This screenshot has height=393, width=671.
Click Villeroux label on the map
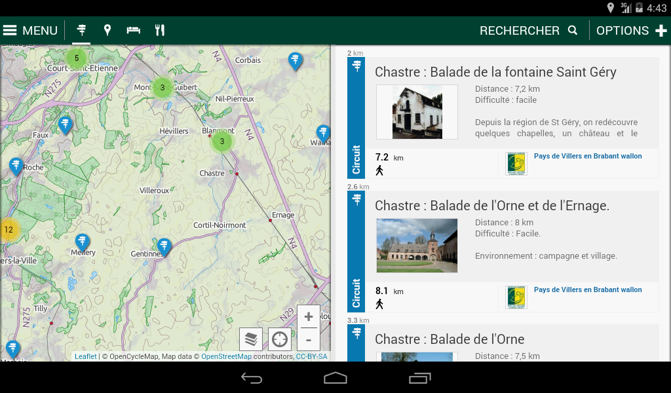pos(154,191)
